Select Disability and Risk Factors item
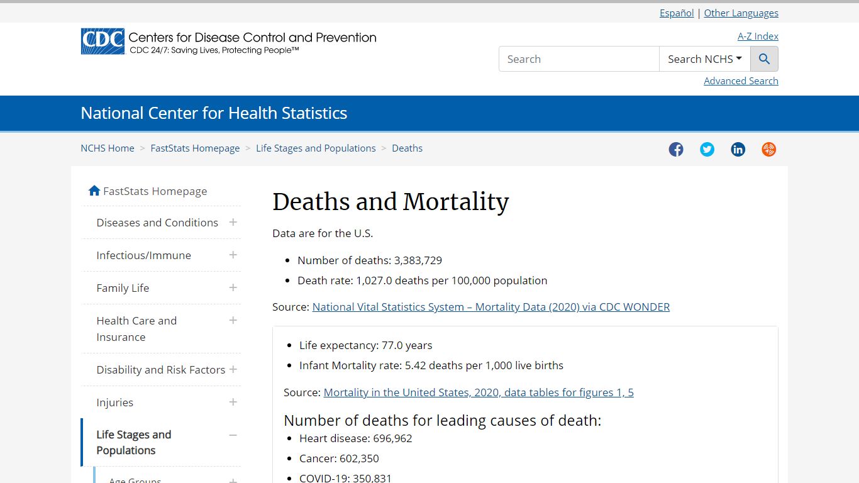The image size is (859, 483). pyautogui.click(x=160, y=370)
